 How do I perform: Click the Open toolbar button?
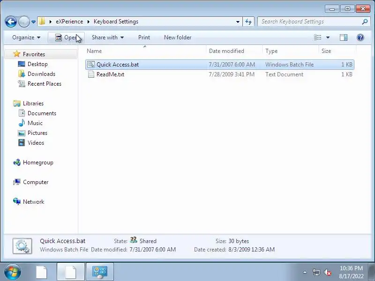click(x=66, y=37)
